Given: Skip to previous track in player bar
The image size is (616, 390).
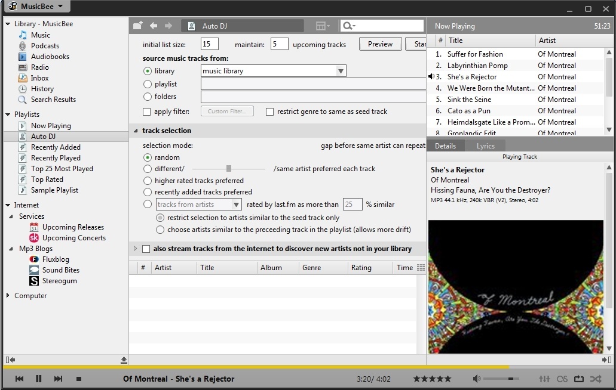Looking at the screenshot, I should pos(19,379).
